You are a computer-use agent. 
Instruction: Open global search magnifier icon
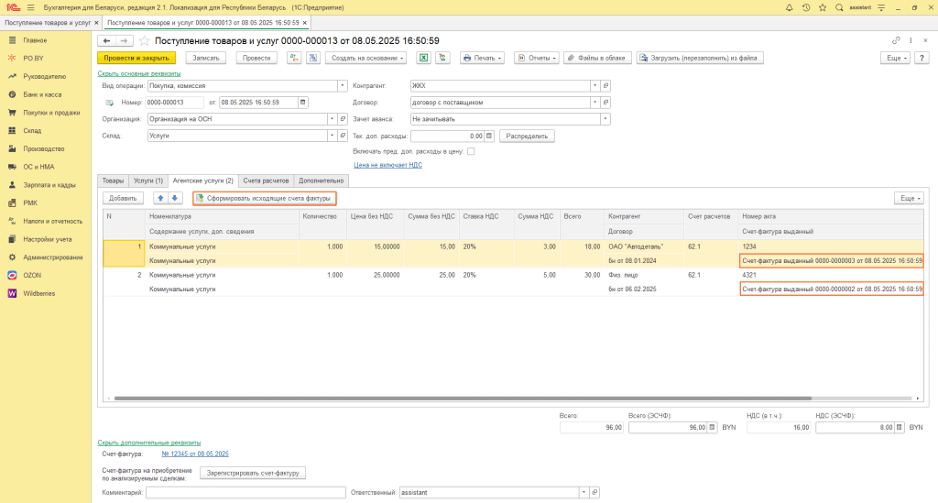pyautogui.click(x=839, y=7)
